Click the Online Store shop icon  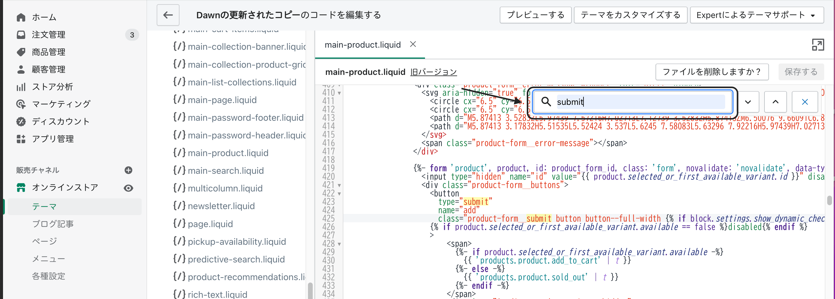pyautogui.click(x=21, y=187)
